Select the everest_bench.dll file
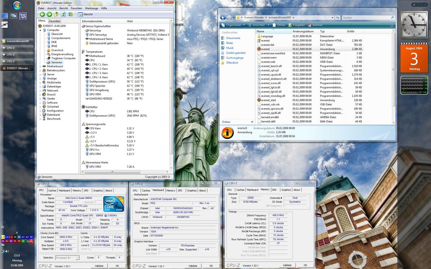431x269 pixels. point(271,66)
